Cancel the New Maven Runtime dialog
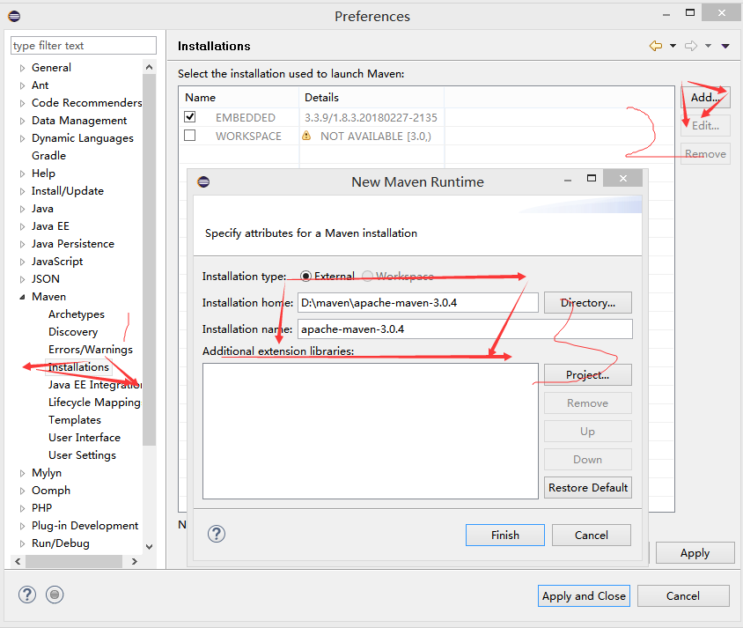Viewport: 743px width, 628px height. click(x=592, y=536)
